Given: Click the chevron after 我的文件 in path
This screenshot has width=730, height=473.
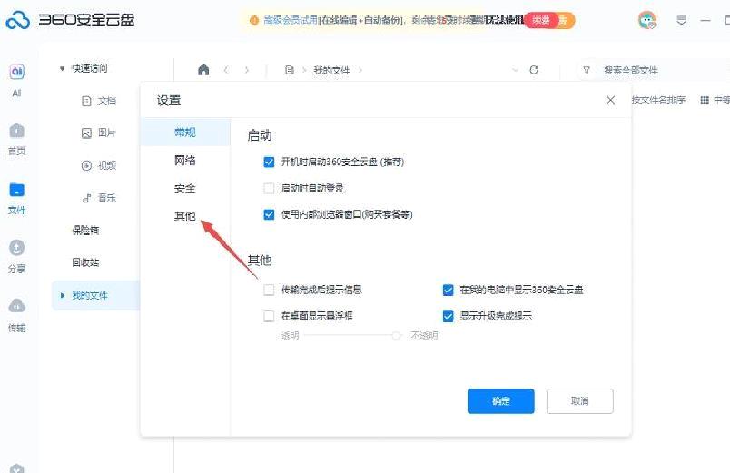Looking at the screenshot, I should pyautogui.click(x=360, y=70).
